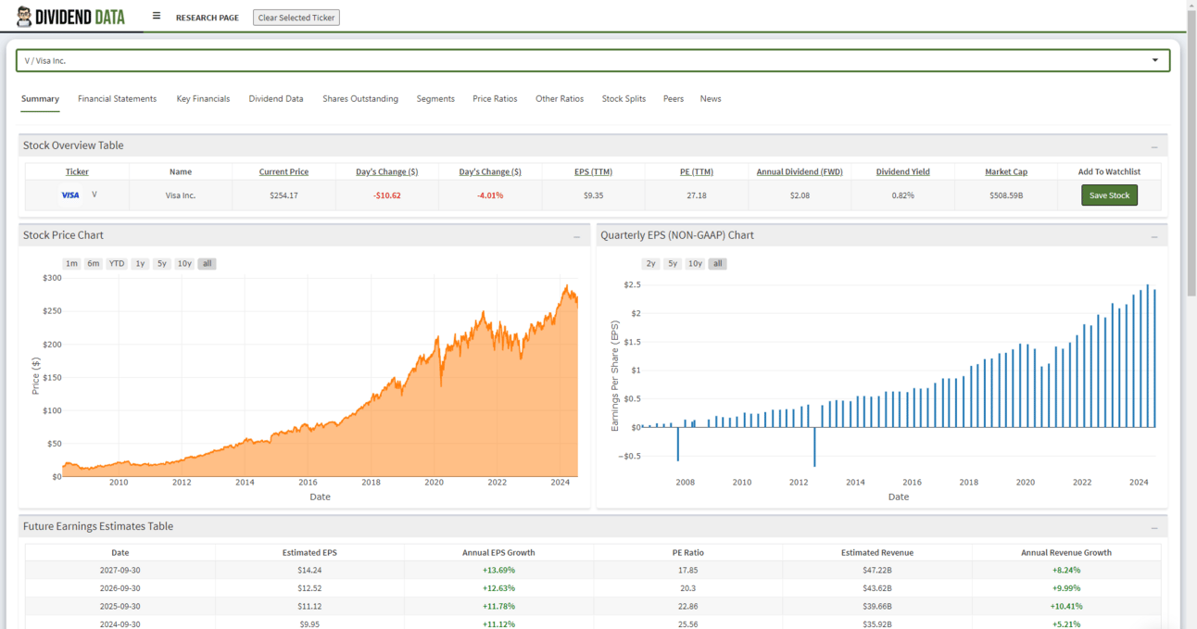Open the ticker selection dropdown arrow
The height and width of the screenshot is (629, 1197).
point(1154,60)
